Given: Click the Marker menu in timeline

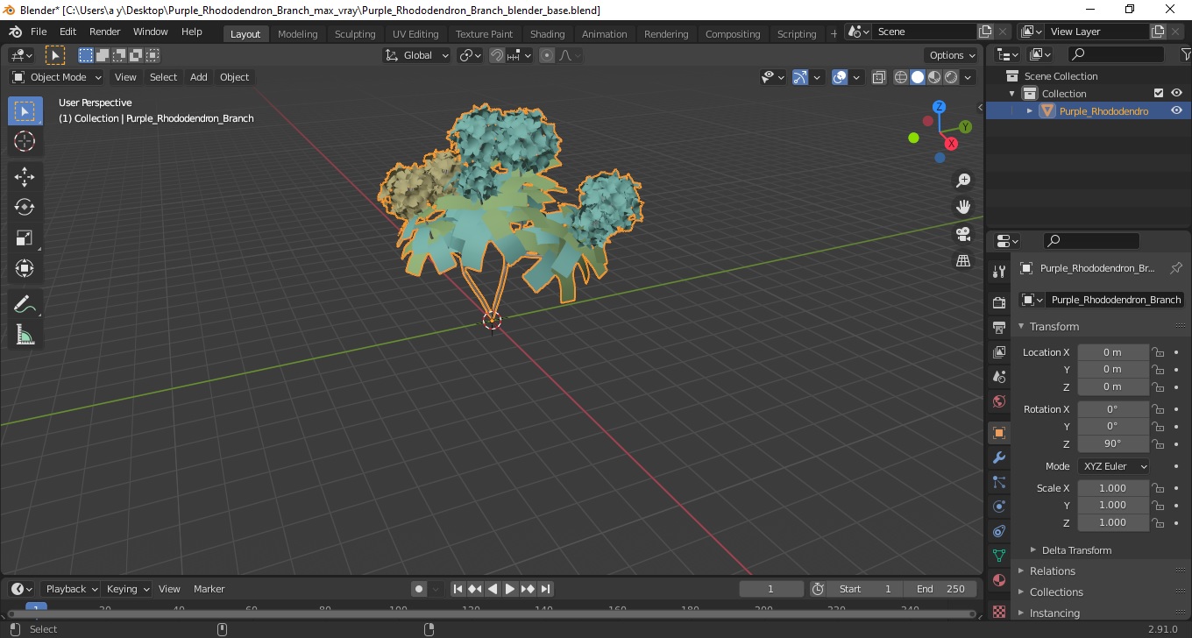Looking at the screenshot, I should [x=209, y=589].
